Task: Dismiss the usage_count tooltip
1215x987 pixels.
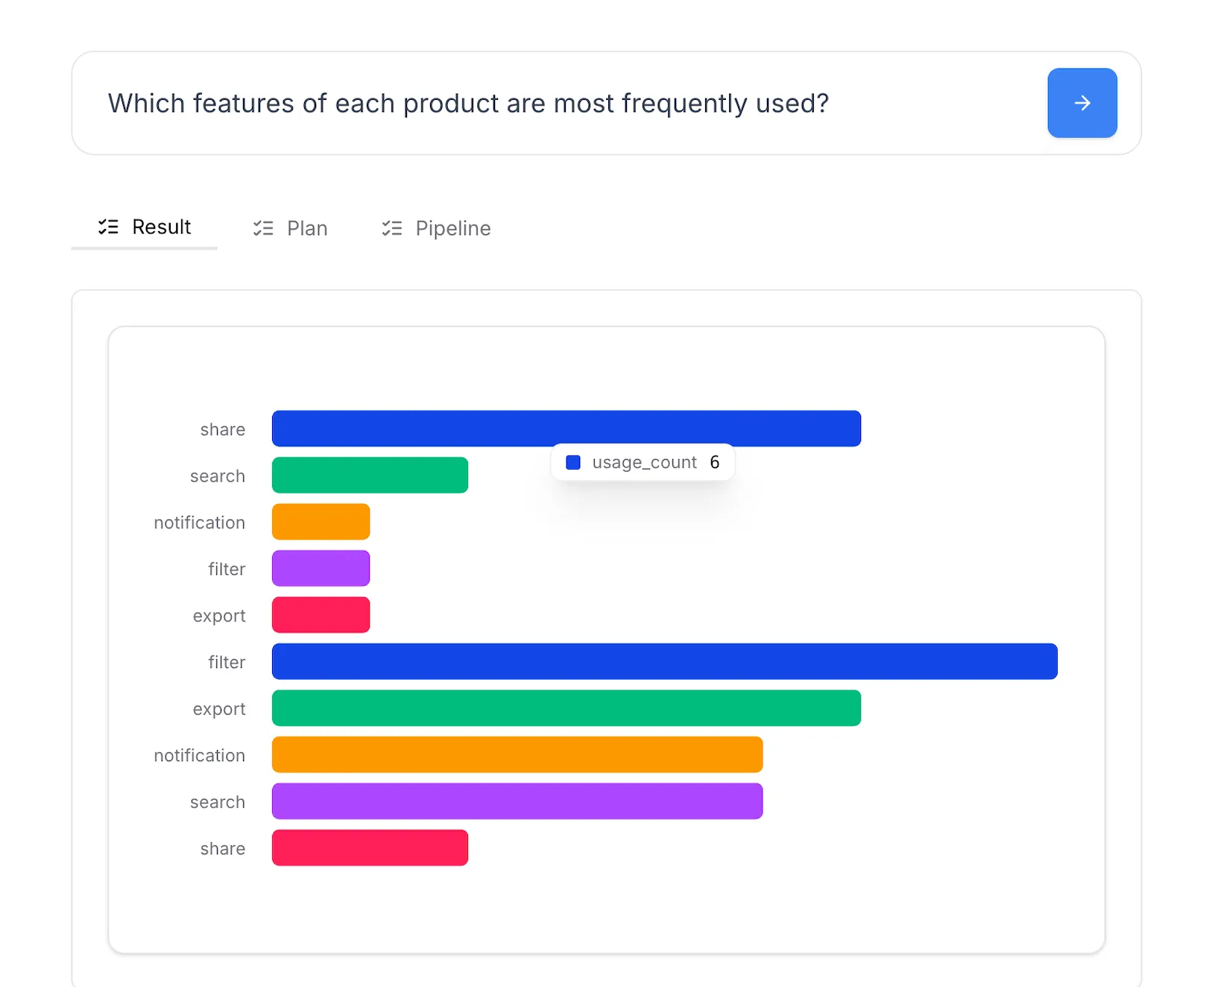Action: (643, 462)
